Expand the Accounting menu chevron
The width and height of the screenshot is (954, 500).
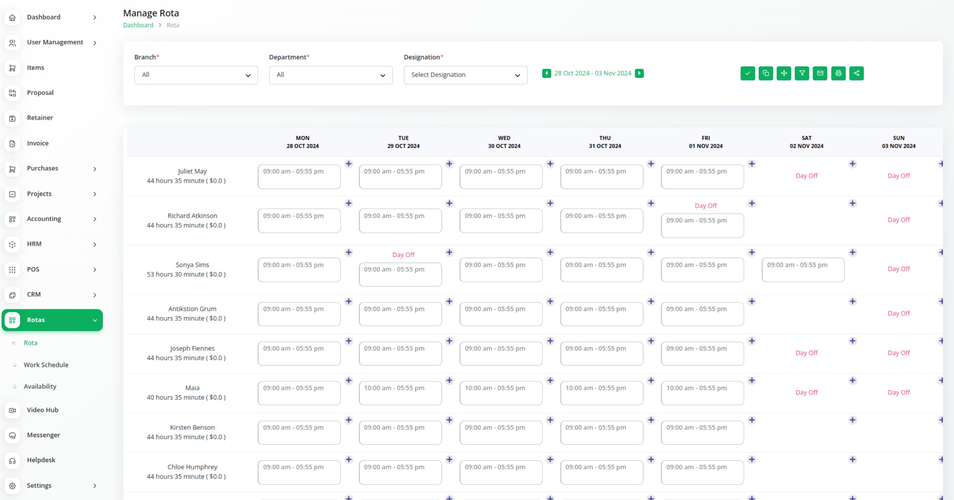[95, 219]
